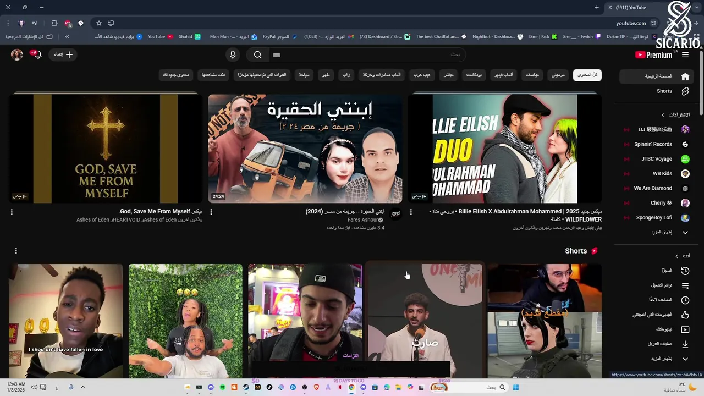Open the on-screen keyboard icon in search

coord(277,54)
